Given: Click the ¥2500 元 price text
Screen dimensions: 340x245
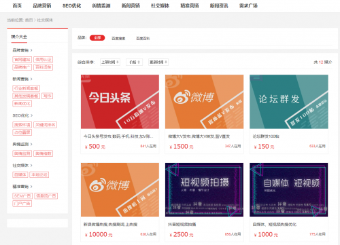Looking at the screenshot, I should 182,234.
